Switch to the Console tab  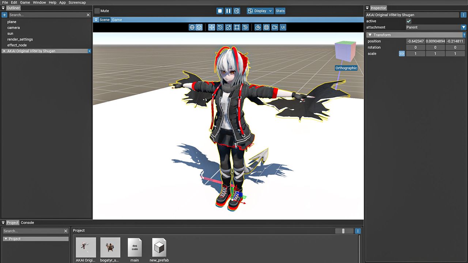(27, 222)
